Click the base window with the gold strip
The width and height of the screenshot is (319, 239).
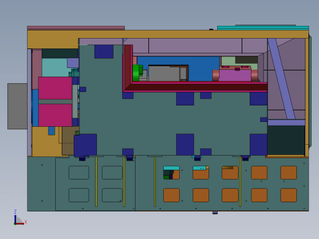(230, 173)
